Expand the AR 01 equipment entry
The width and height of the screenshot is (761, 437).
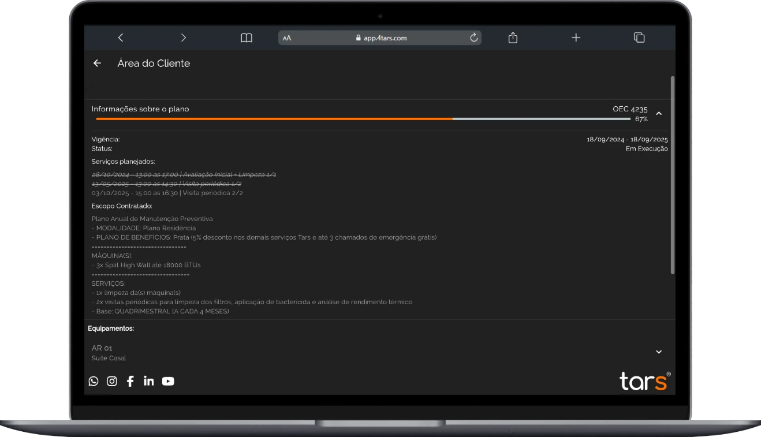[x=659, y=352]
